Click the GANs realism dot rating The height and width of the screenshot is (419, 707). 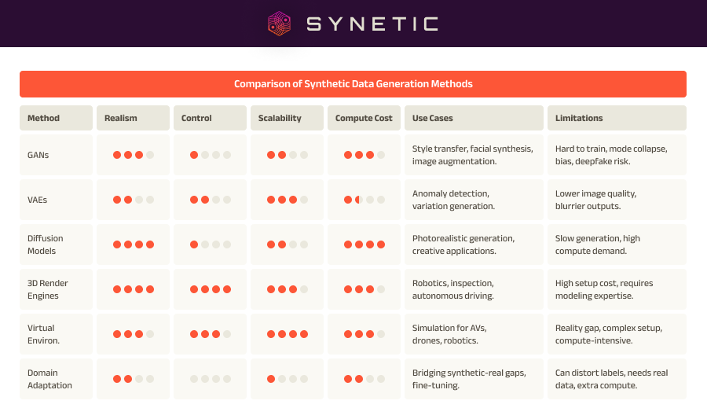point(134,155)
